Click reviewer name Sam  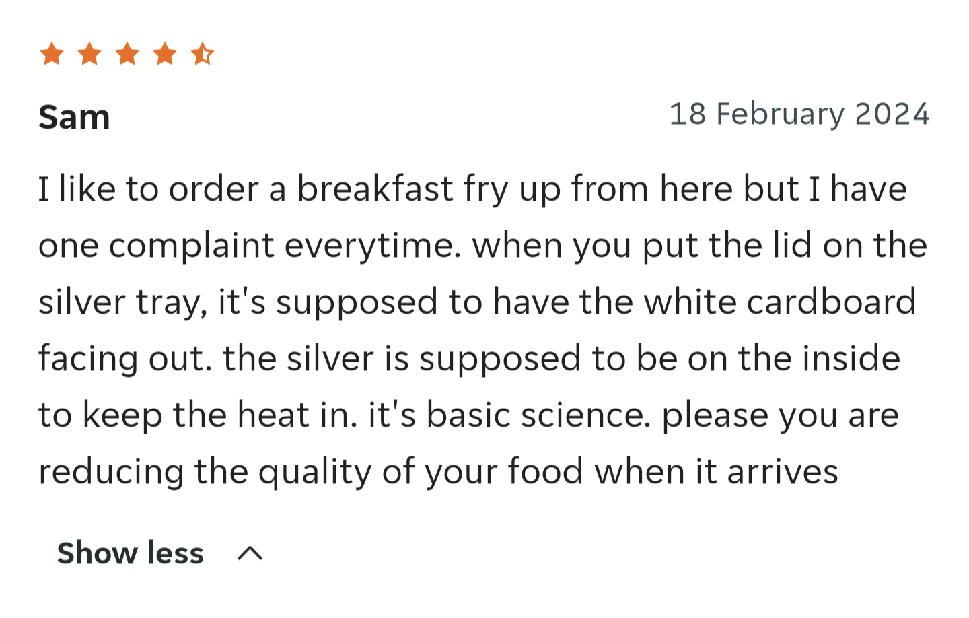click(x=74, y=117)
